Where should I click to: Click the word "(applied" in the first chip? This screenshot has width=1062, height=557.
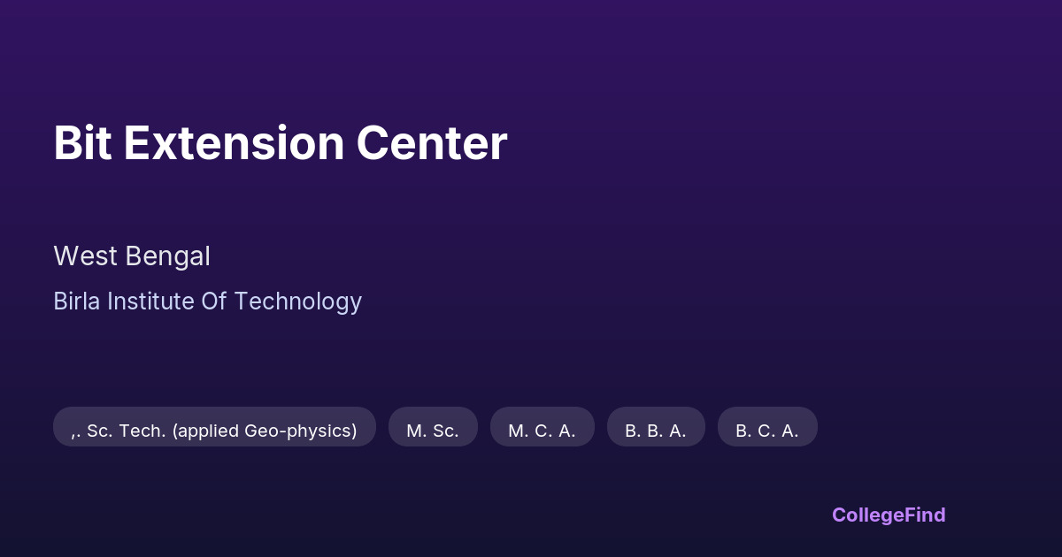(205, 431)
